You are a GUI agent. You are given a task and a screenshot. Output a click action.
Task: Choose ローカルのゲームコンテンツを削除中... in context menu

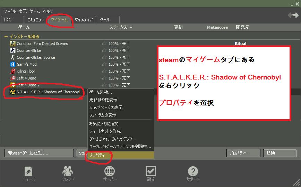coord(121,147)
